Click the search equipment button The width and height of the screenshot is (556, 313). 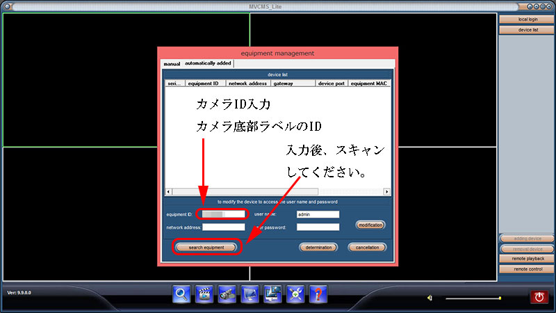coord(206,248)
